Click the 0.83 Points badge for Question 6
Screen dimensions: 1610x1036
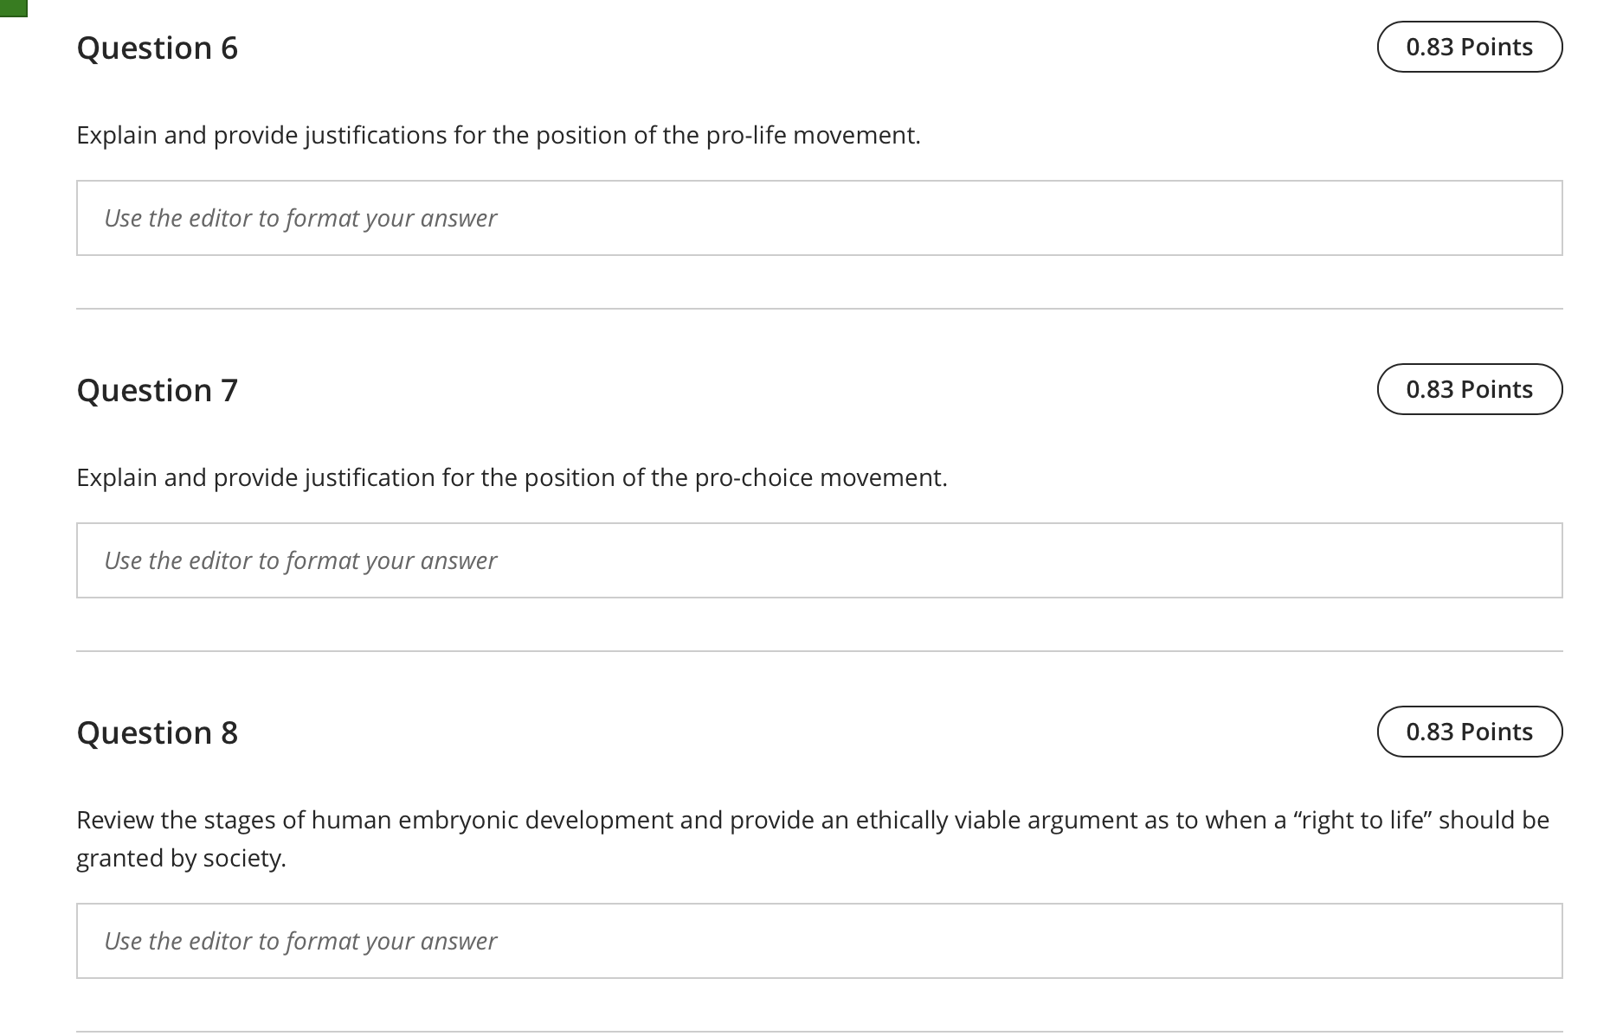click(x=1470, y=47)
